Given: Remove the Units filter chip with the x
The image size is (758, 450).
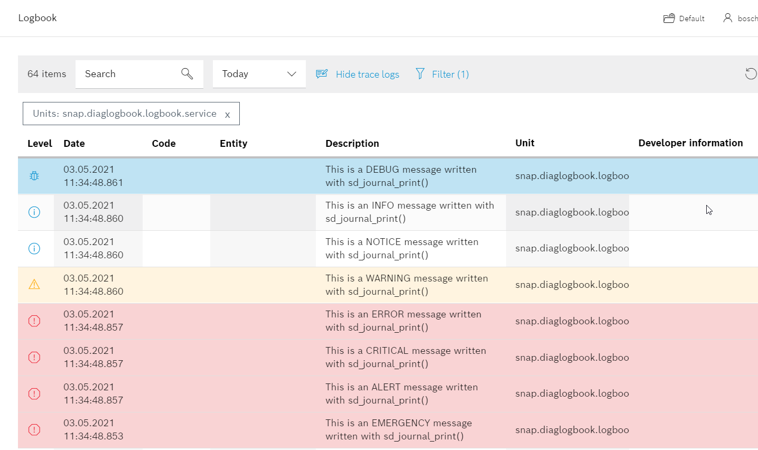Looking at the screenshot, I should tap(227, 113).
